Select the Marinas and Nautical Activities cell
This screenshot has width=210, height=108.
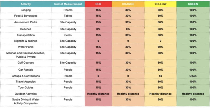pyautogui.click(x=26, y=55)
